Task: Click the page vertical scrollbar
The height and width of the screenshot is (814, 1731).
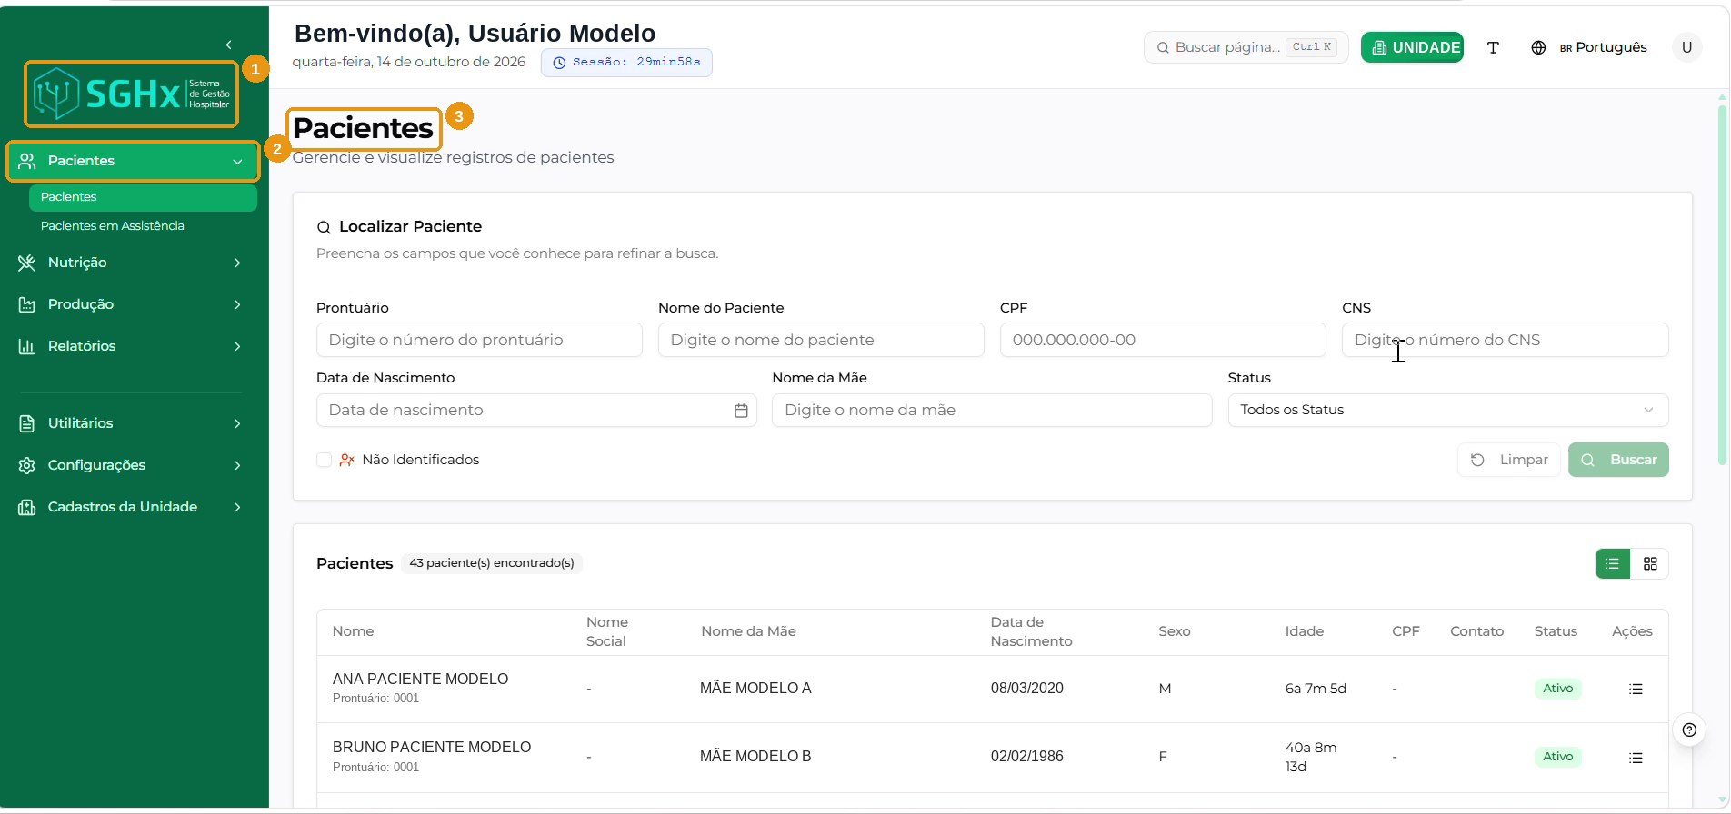Action: pyautogui.click(x=1722, y=286)
